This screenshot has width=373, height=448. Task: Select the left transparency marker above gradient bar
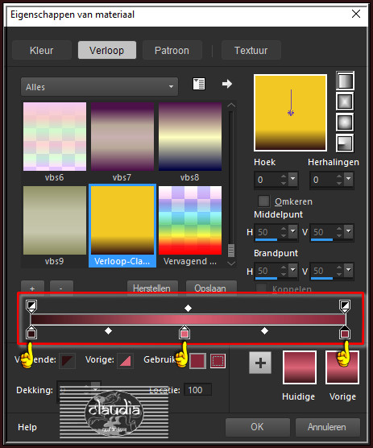[x=31, y=305]
